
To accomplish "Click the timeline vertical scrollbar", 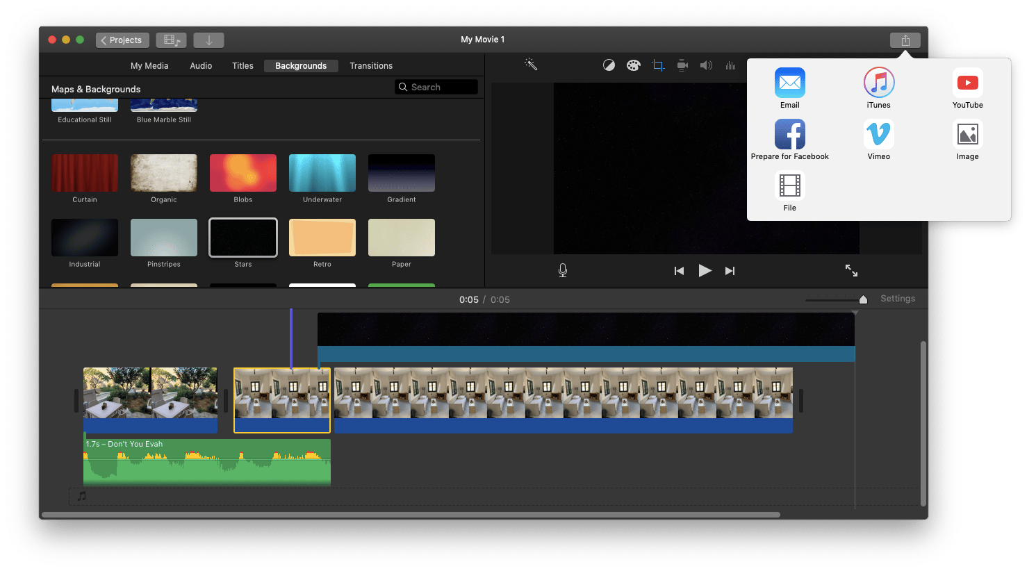I will 923,424.
